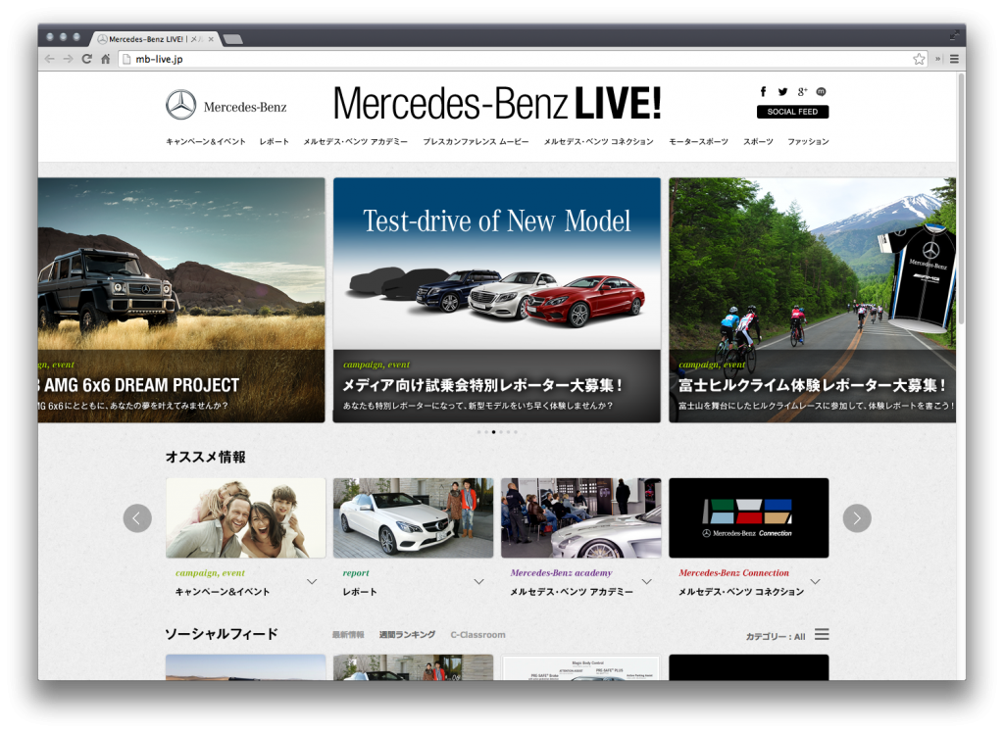Viewport: 1004px width, 733px height.
Task: Open レポート in the navigation menu
Action: [275, 141]
